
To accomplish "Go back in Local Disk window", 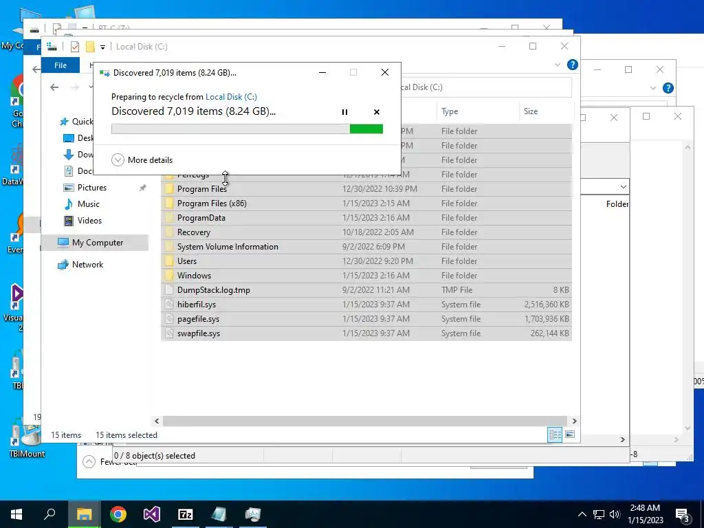I will point(54,87).
